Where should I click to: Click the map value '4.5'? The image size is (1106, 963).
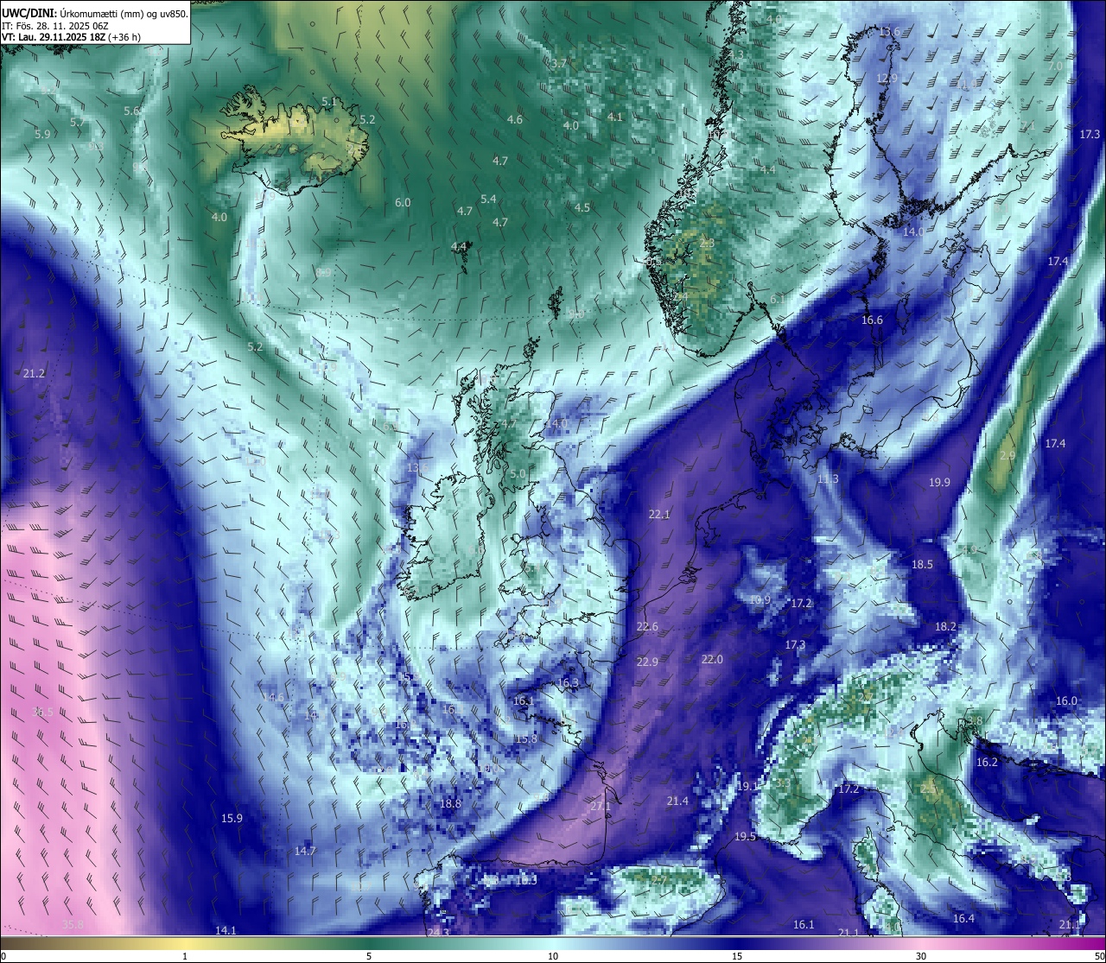(x=582, y=207)
